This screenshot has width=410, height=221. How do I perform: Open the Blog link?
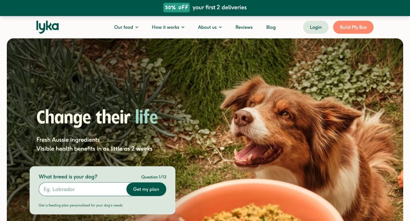pos(271,27)
